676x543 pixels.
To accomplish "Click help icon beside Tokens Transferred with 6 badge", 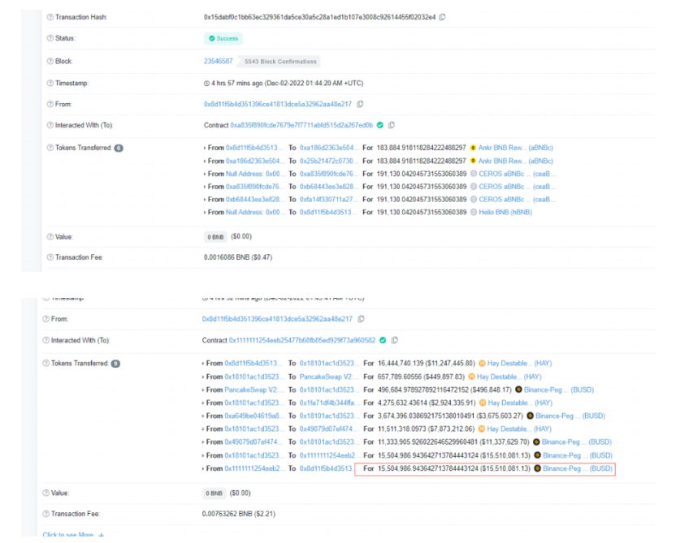I will point(50,148).
